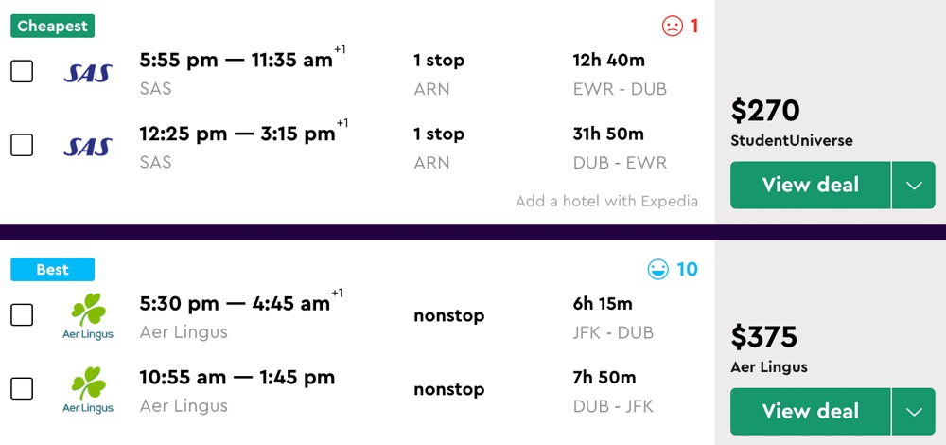Check the box for the Aer Lingus 10:55 am flight
This screenshot has height=445, width=946.
pyautogui.click(x=22, y=388)
